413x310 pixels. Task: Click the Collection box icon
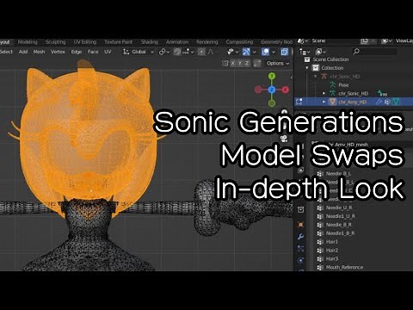tap(316, 68)
